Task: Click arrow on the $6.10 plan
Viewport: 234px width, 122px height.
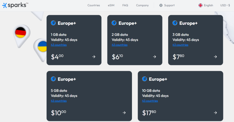Action: click(154, 57)
